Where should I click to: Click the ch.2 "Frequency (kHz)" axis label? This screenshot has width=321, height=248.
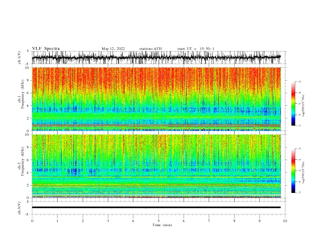[23, 161]
